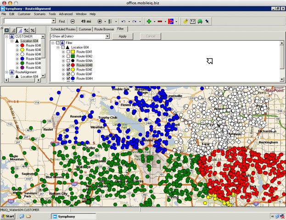Viewport: 286px width, 220px height.
Task: Click the undo arrow icon
Action: tap(123, 22)
